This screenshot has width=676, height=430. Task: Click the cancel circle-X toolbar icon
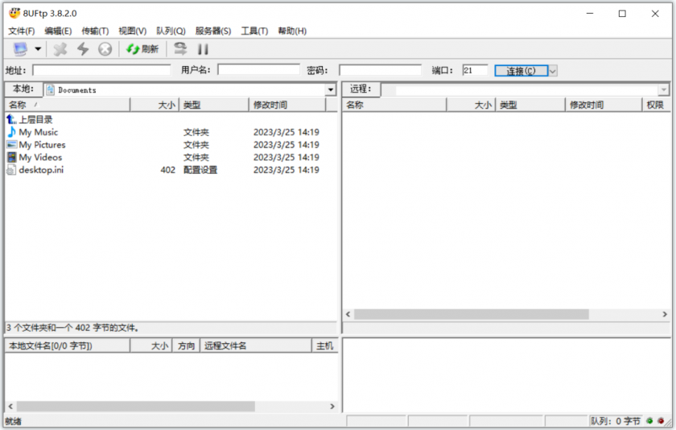pyautogui.click(x=105, y=49)
